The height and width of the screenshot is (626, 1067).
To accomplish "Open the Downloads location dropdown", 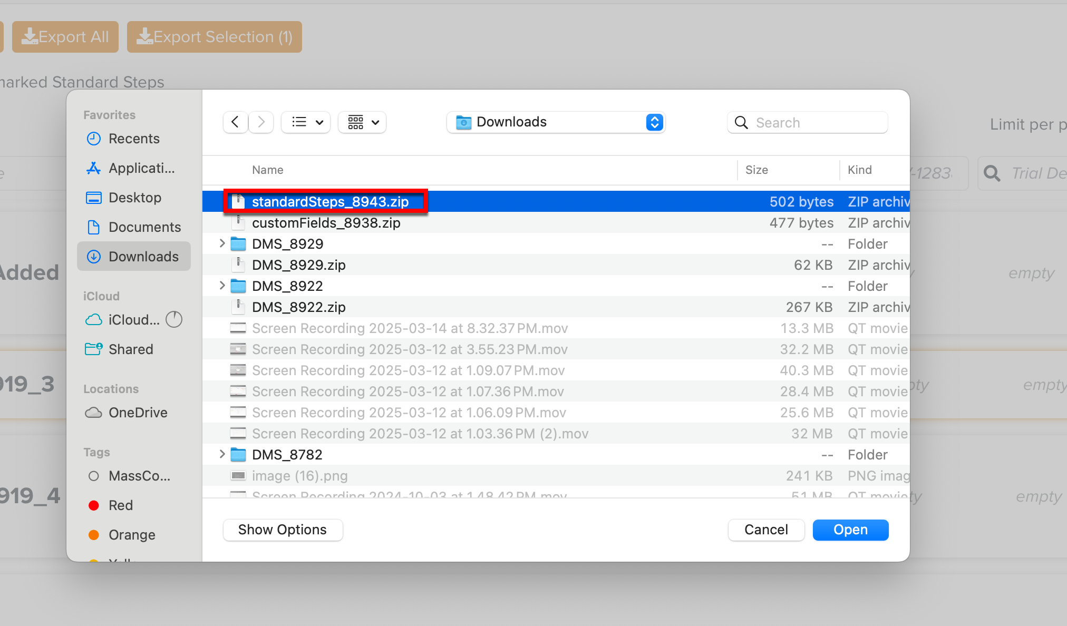I will (x=654, y=122).
